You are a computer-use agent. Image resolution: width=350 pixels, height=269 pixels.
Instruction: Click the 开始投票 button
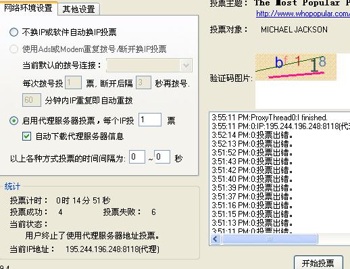pos(318,263)
